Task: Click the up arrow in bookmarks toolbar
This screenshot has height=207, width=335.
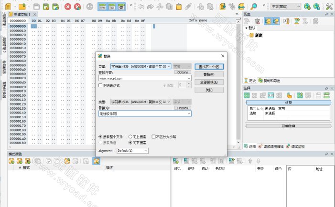Action: tap(250, 161)
